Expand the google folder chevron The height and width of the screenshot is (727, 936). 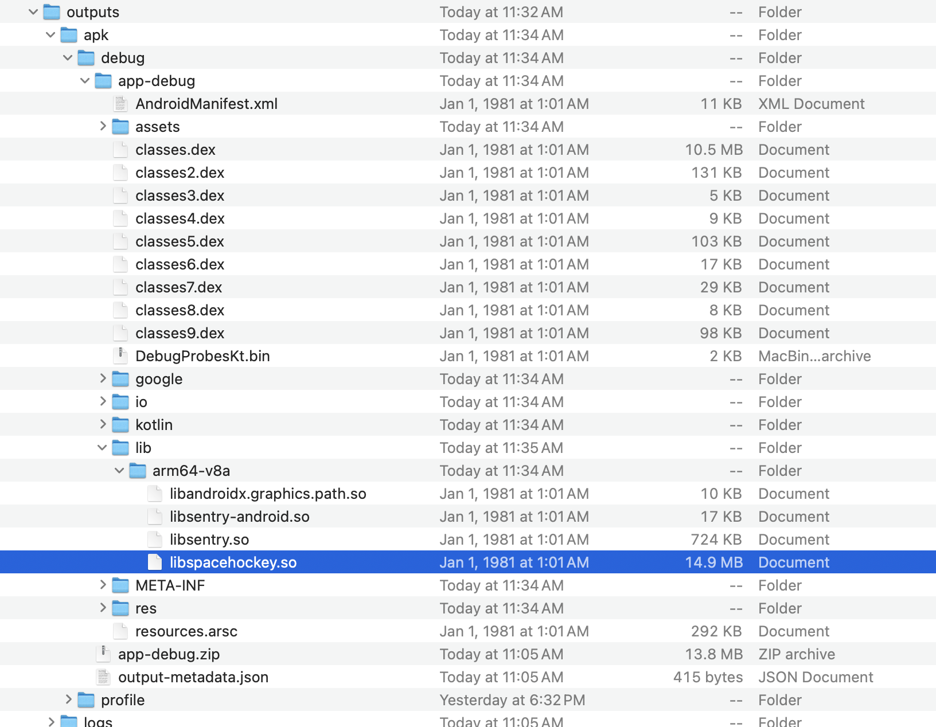point(103,378)
